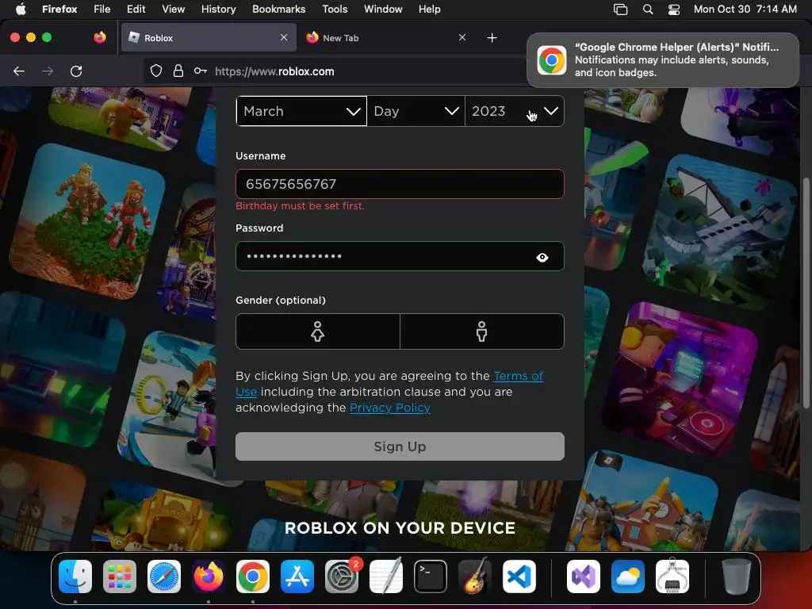Viewport: 812px width, 609px height.
Task: Click Google Chrome in the Dock
Action: click(253, 576)
